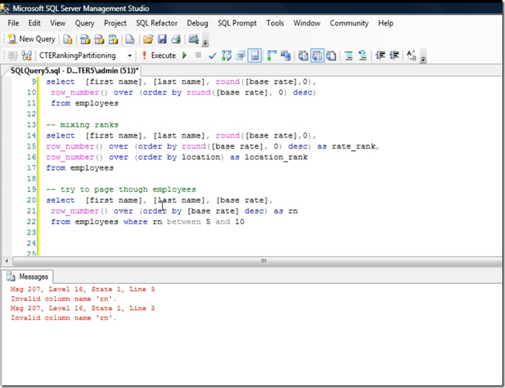Select the SQLQuery5.sql document tab

[x=74, y=70]
